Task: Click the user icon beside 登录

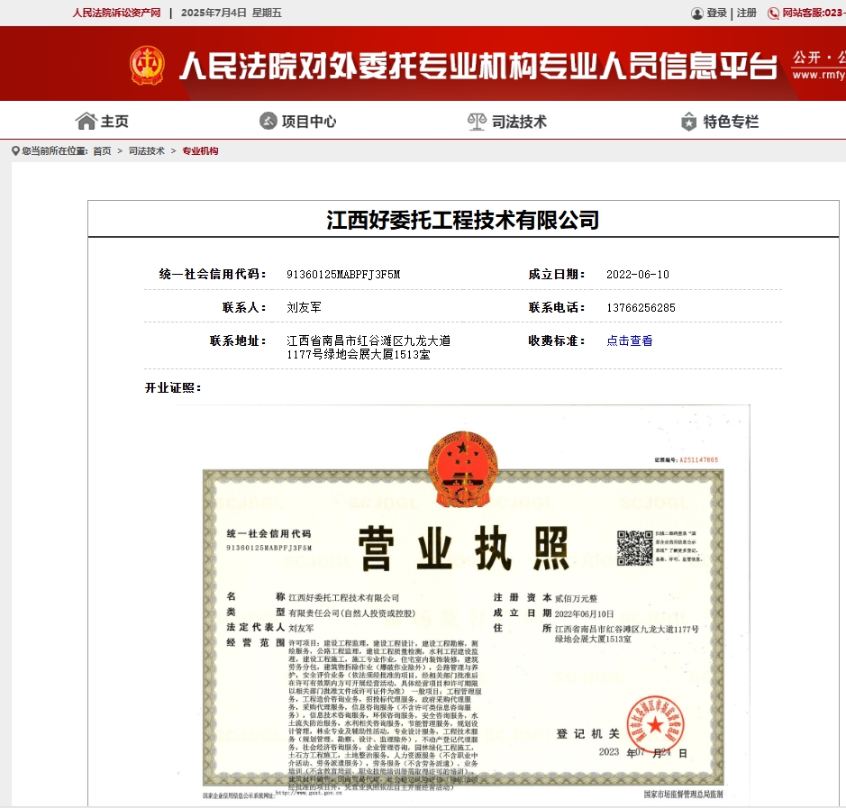Action: [x=697, y=13]
